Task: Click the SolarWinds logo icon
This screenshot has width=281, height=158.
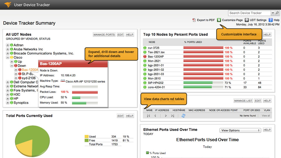Action: point(8,4)
